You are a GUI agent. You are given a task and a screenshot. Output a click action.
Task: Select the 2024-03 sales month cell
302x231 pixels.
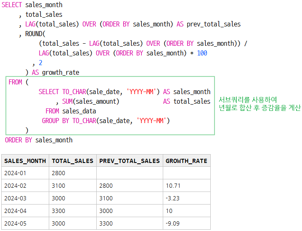pyautogui.click(x=25, y=198)
